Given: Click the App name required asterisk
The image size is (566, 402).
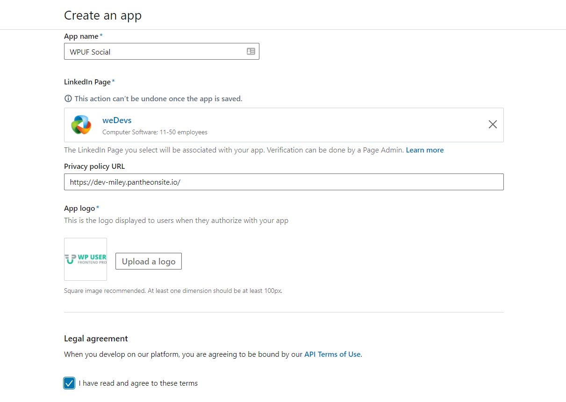Looking at the screenshot, I should click(x=101, y=34).
